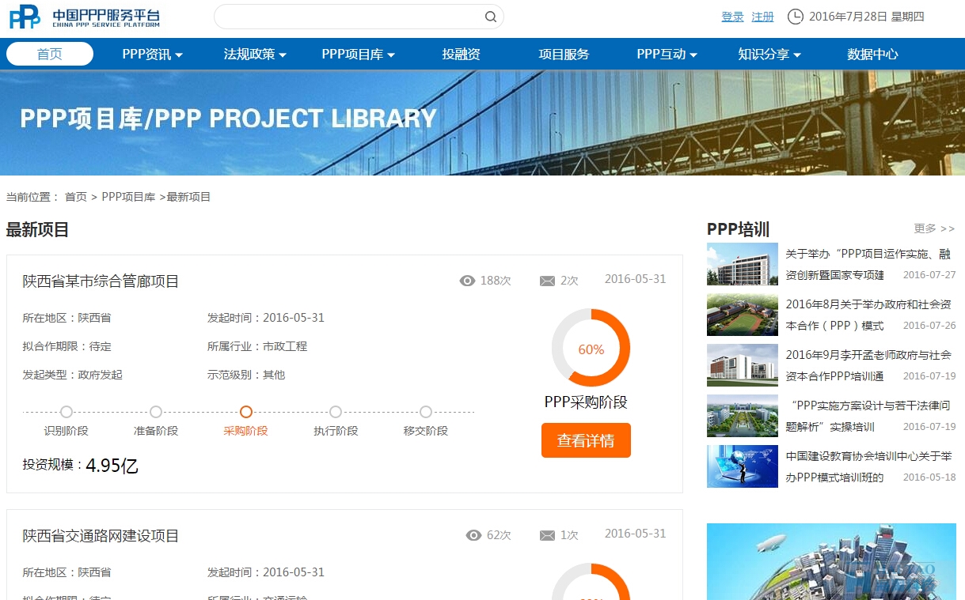
Task: Click the PPP采购阶段 label under the ring
Action: (586, 402)
